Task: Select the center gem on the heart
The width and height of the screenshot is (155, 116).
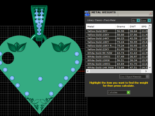Action: click(40, 79)
